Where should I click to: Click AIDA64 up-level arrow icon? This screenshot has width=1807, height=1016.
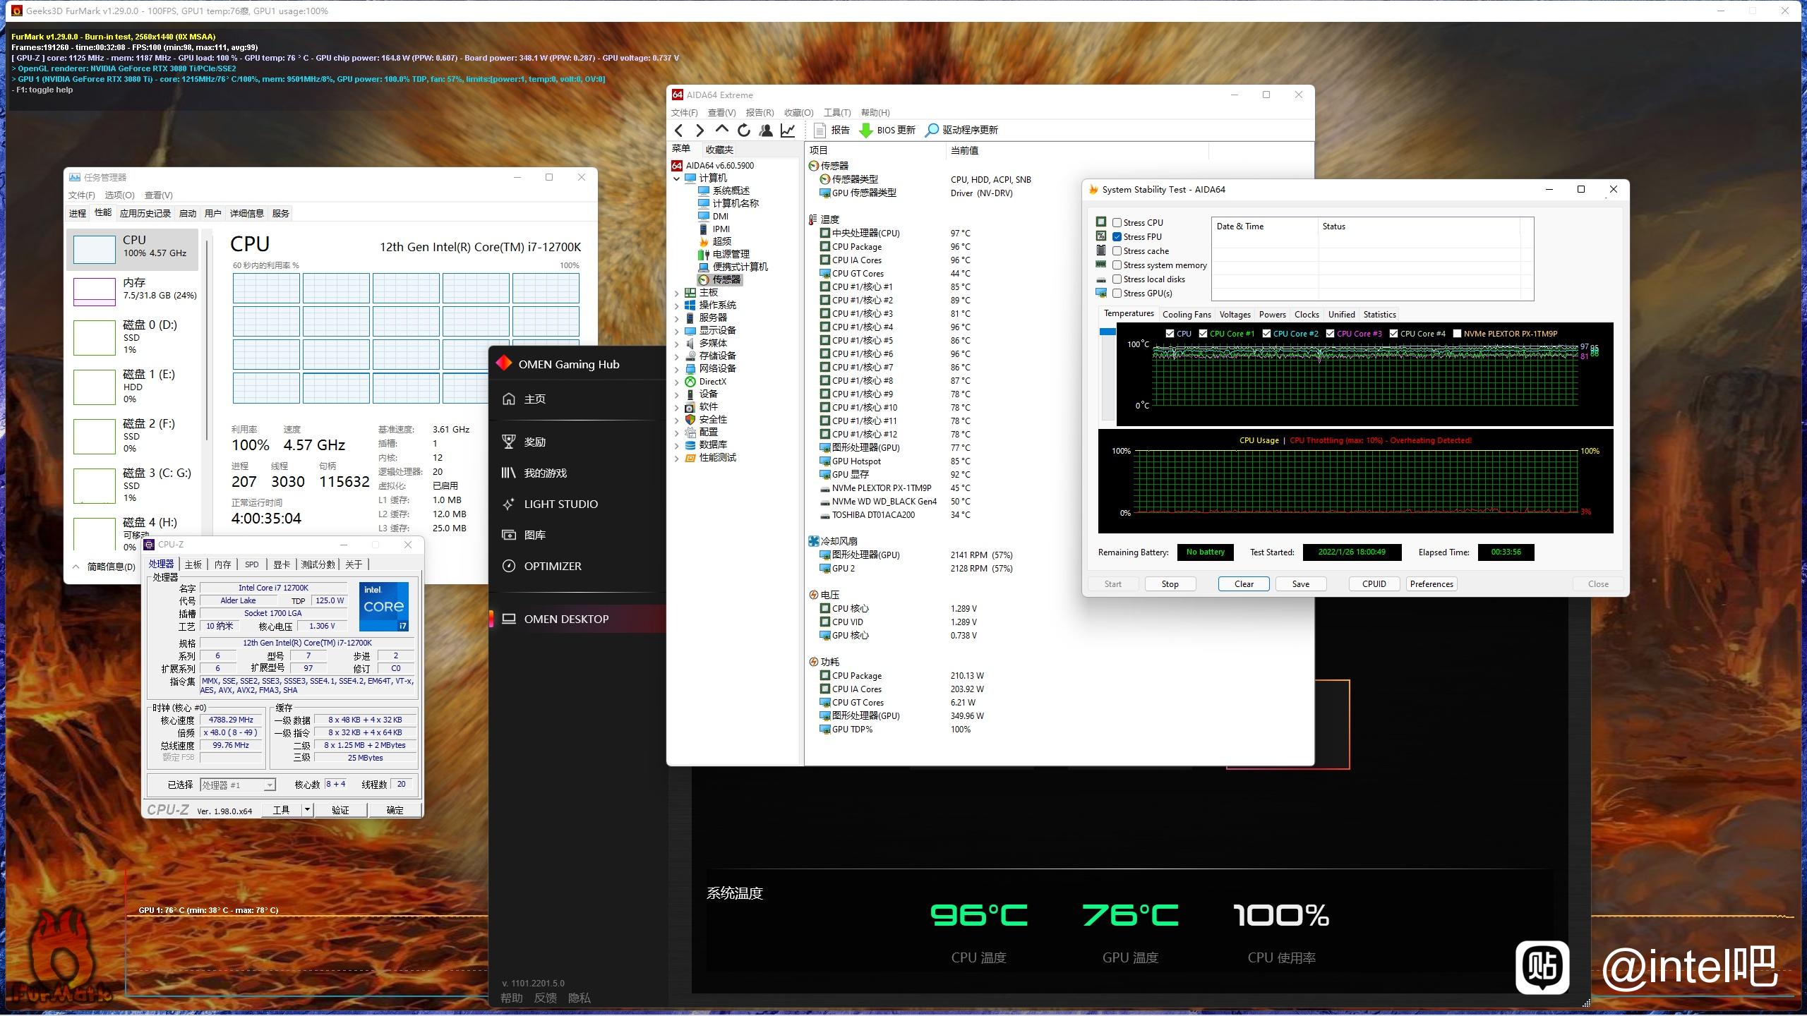pos(721,130)
